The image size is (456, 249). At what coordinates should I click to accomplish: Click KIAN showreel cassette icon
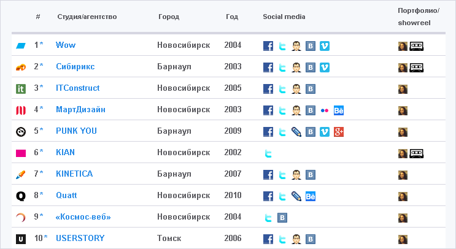pos(417,153)
